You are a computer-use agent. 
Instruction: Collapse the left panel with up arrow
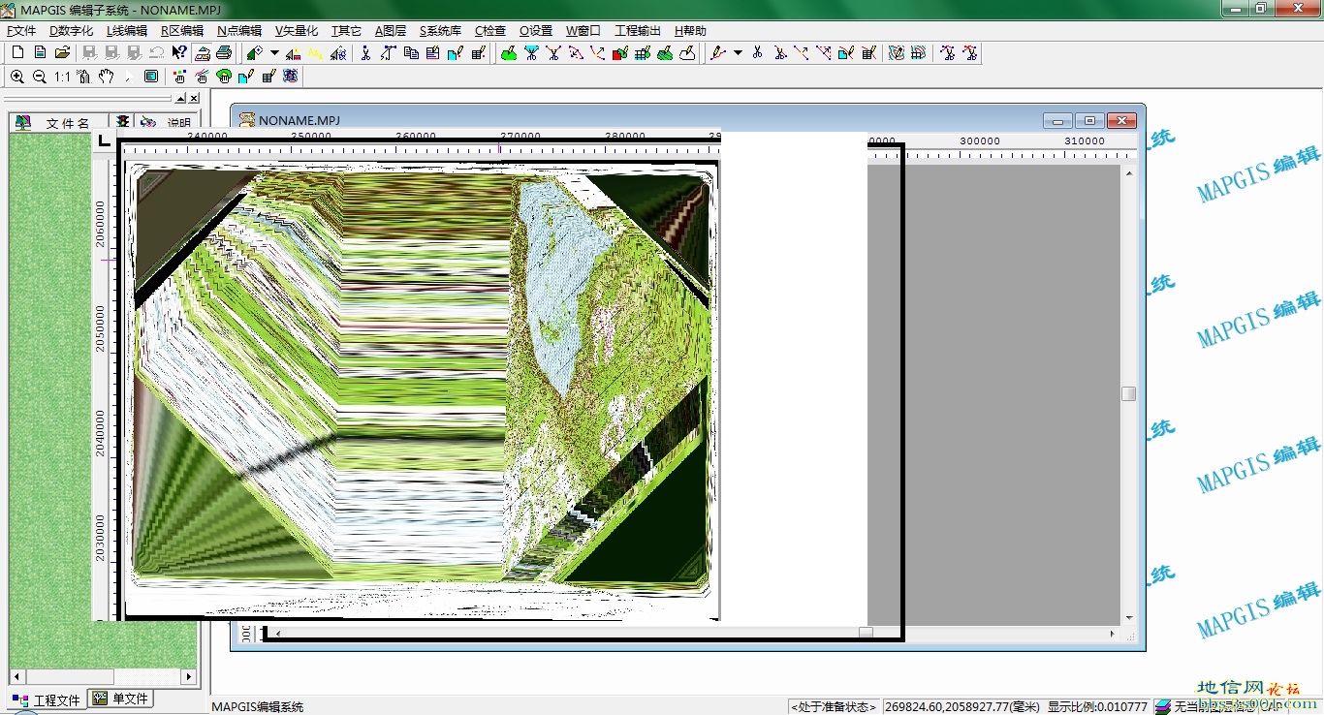[181, 99]
